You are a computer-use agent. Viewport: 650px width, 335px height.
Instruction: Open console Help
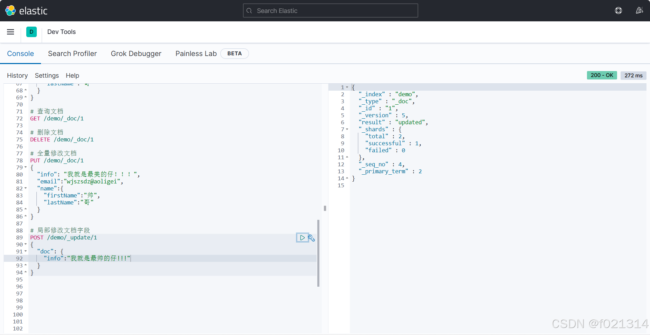tap(72, 76)
